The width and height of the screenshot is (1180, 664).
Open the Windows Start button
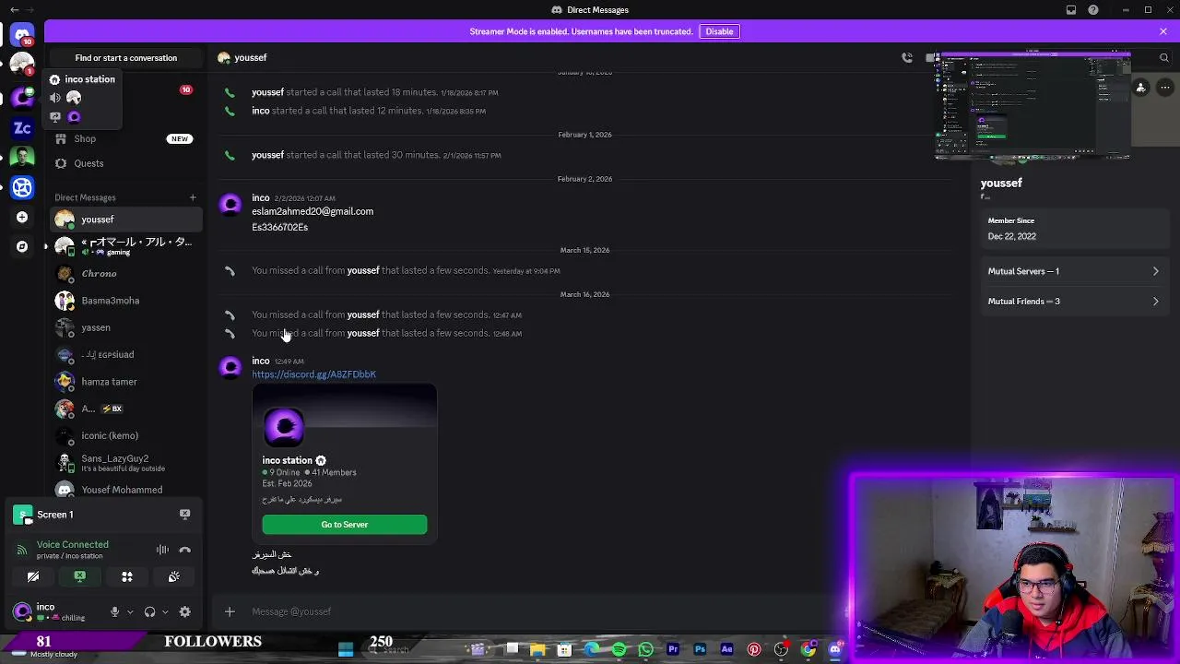point(346,649)
